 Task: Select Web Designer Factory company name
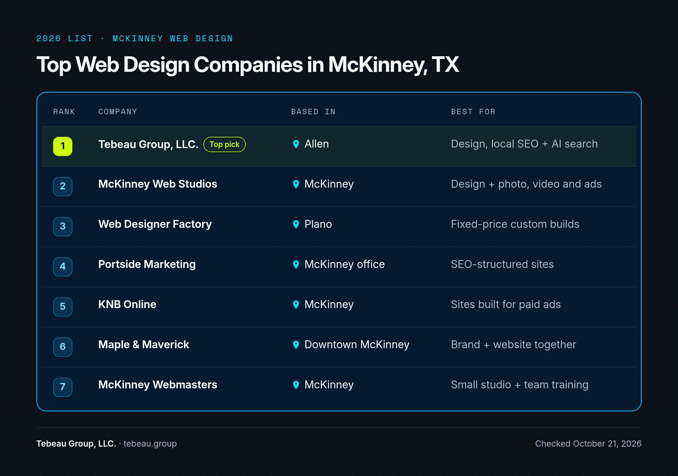tap(155, 224)
